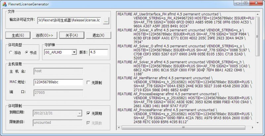
Task: Select the 浮动 floating license radio
Action: pyautogui.click(x=15, y=53)
